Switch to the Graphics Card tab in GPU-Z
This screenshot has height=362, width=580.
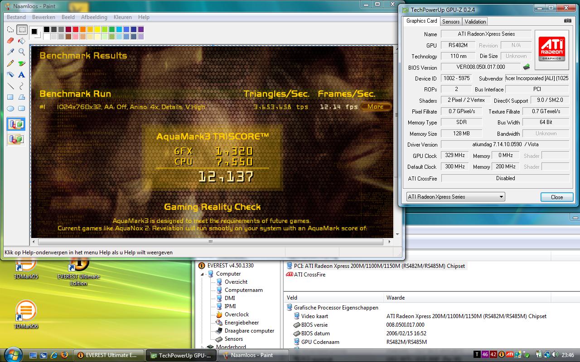point(421,21)
